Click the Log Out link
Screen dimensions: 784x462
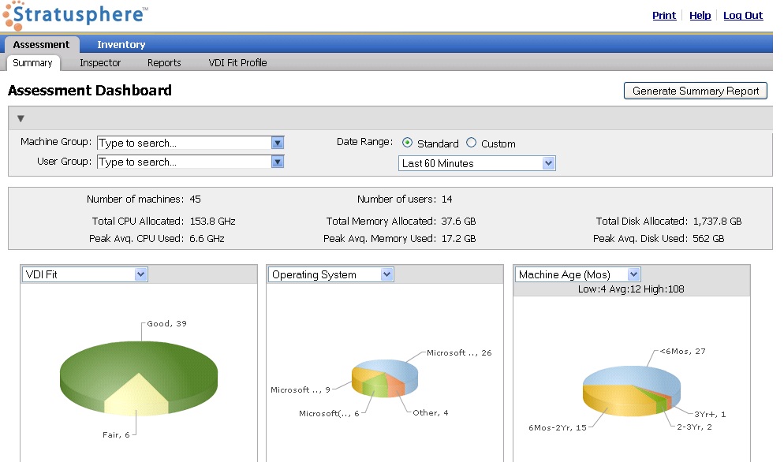click(x=743, y=16)
